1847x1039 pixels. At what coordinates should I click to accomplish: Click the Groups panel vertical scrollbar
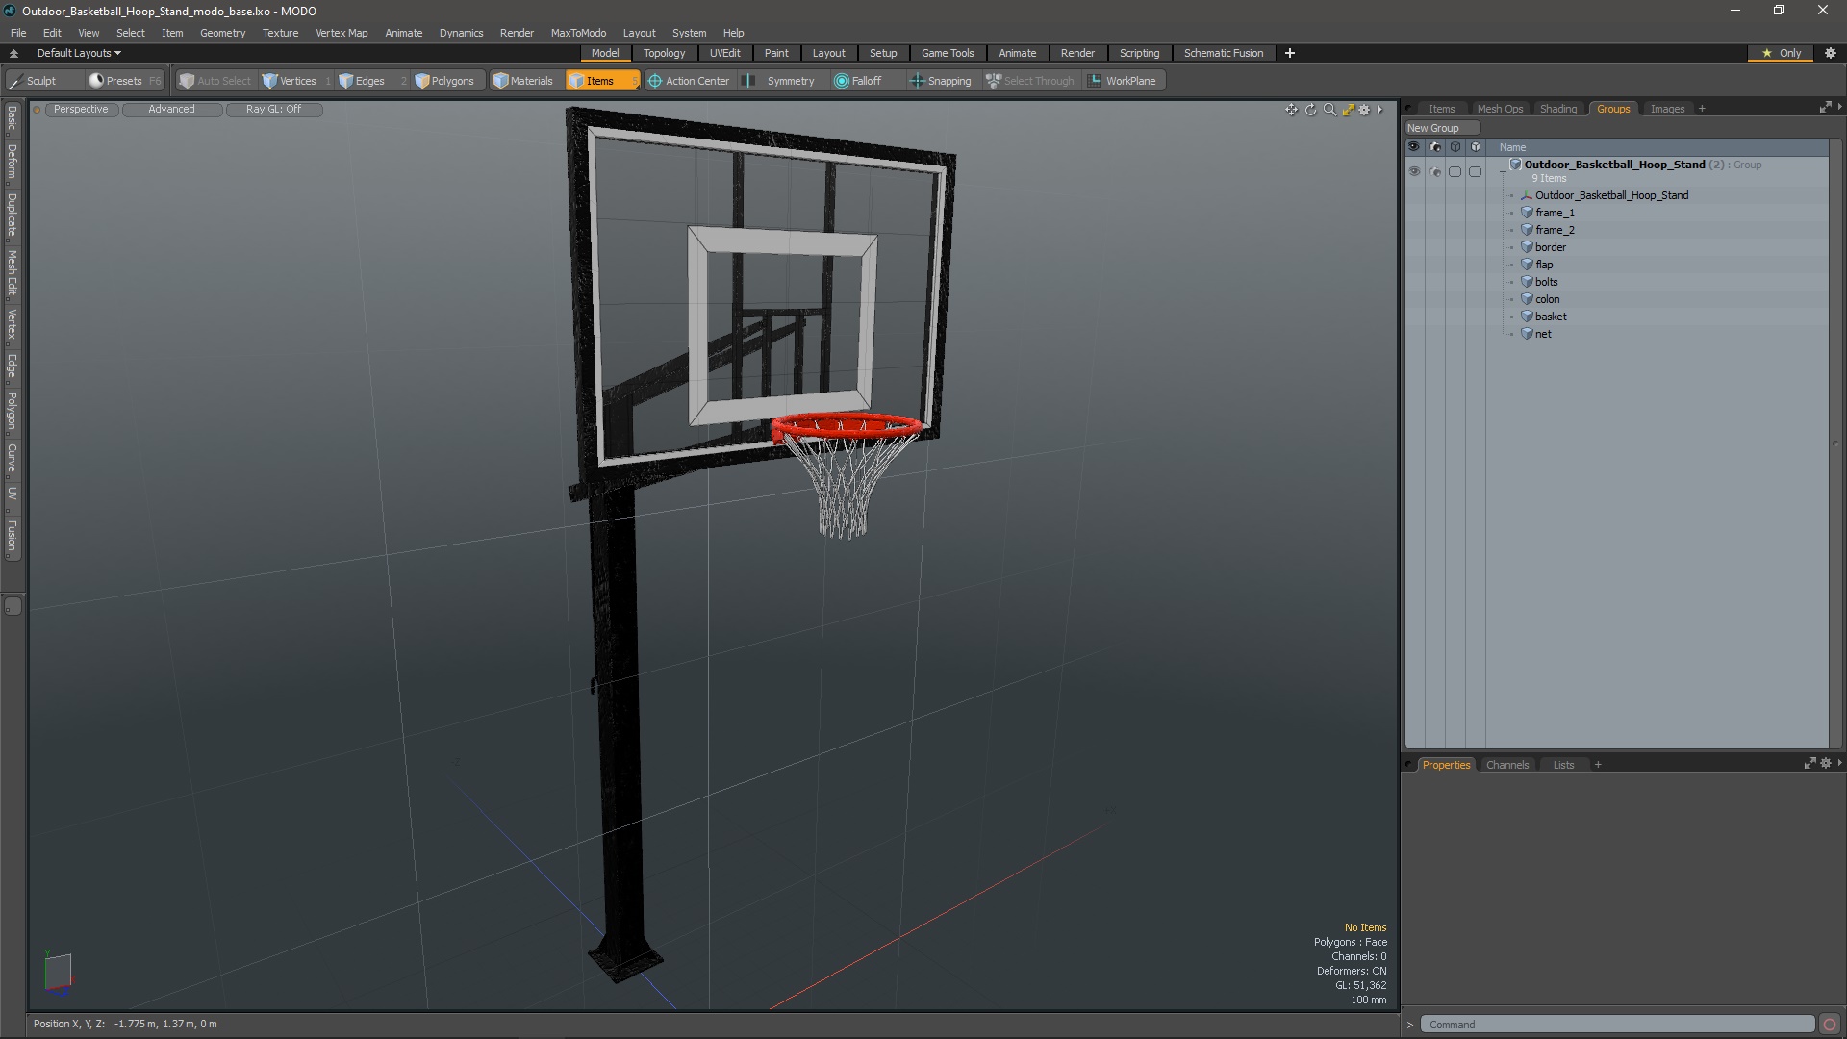(x=1836, y=443)
